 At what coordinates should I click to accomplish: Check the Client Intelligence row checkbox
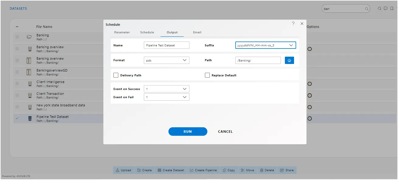pyautogui.click(x=17, y=84)
